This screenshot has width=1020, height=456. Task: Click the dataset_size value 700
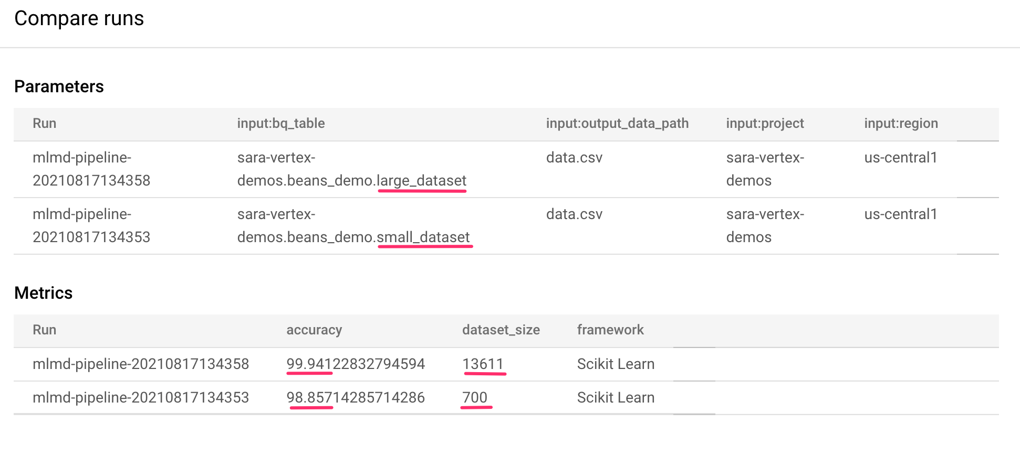point(474,397)
